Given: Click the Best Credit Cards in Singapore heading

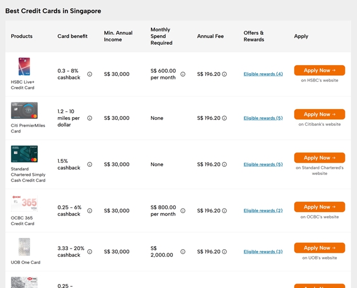Looking at the screenshot, I should point(53,11).
